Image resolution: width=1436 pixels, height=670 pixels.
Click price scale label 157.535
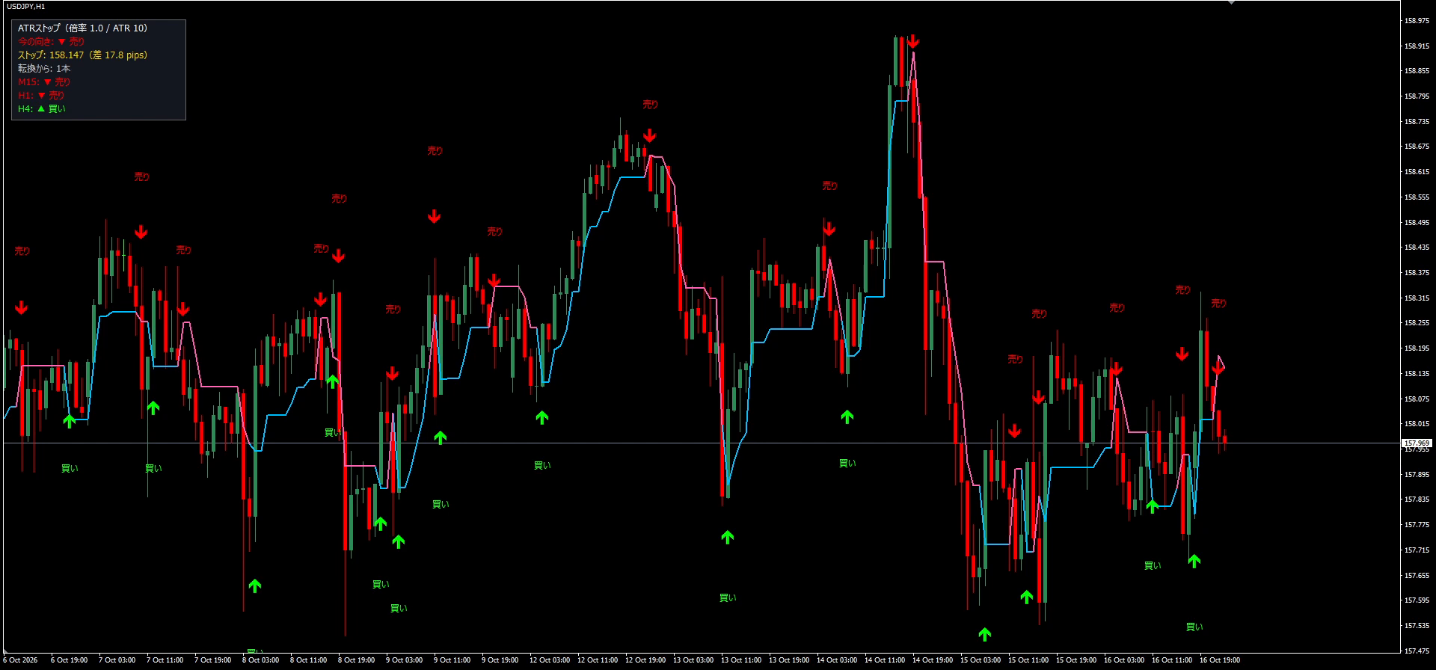(1417, 626)
